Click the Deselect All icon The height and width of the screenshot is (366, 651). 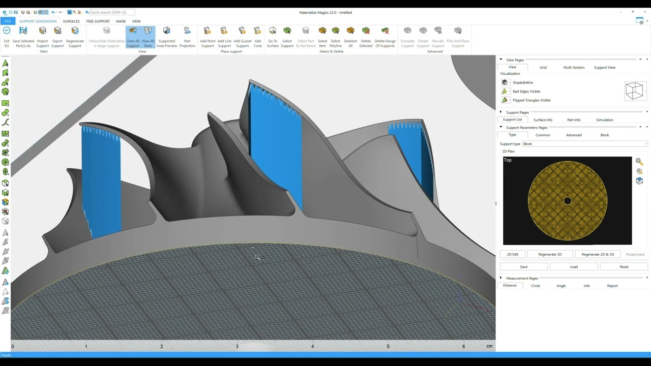(x=350, y=30)
